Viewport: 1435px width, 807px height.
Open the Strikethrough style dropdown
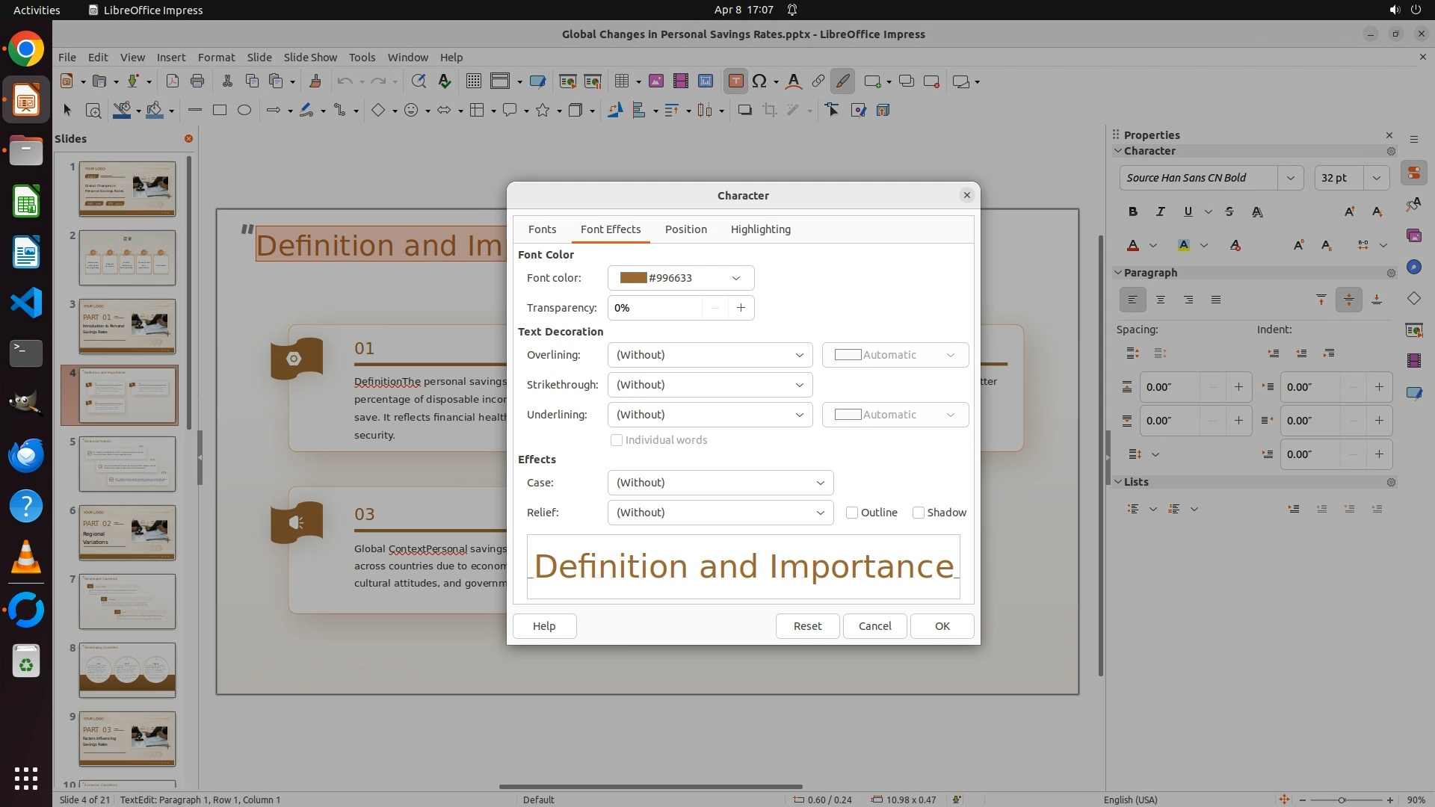pos(709,385)
